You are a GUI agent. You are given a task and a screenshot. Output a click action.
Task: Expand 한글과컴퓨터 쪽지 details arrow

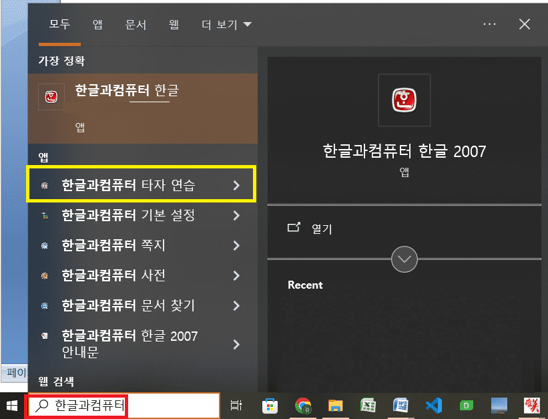pos(236,246)
